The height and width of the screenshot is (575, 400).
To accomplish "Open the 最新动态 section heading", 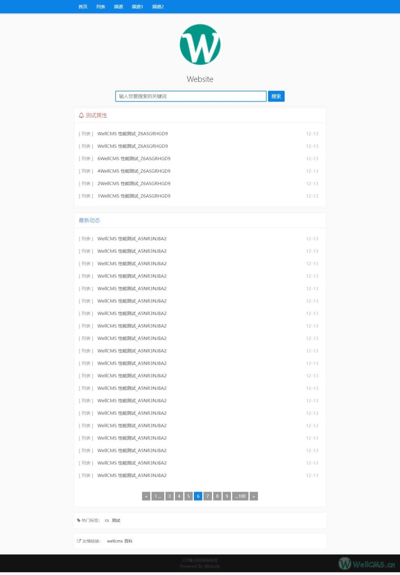I will pos(89,220).
